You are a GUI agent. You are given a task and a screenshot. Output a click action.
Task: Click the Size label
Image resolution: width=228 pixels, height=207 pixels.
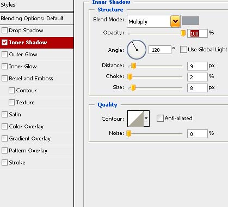(x=119, y=87)
